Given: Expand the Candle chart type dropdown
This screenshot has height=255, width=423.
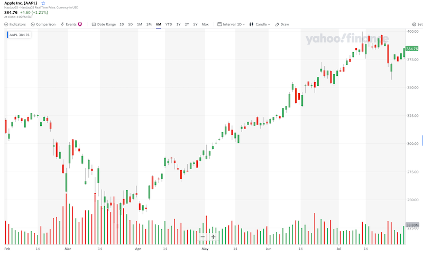Looking at the screenshot, I should (x=260, y=24).
